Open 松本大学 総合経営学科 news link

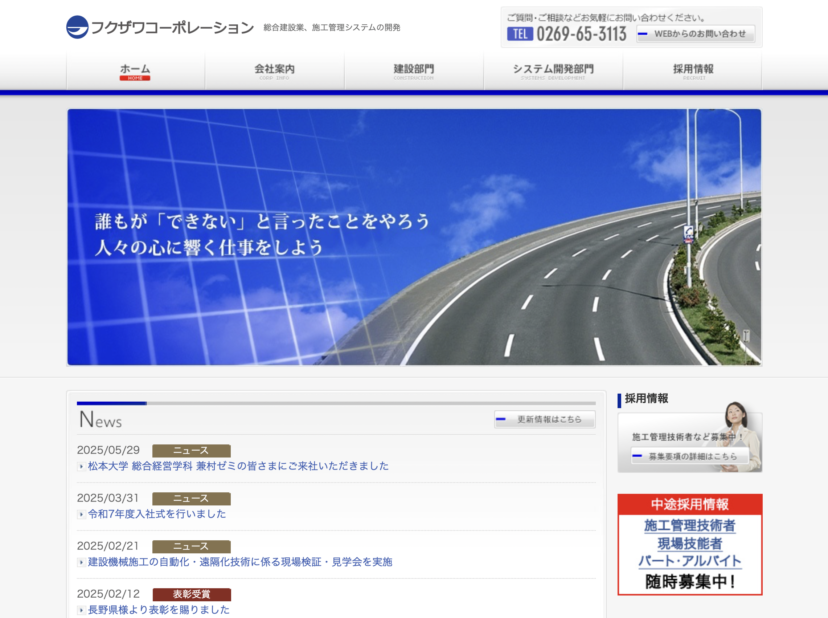point(238,466)
